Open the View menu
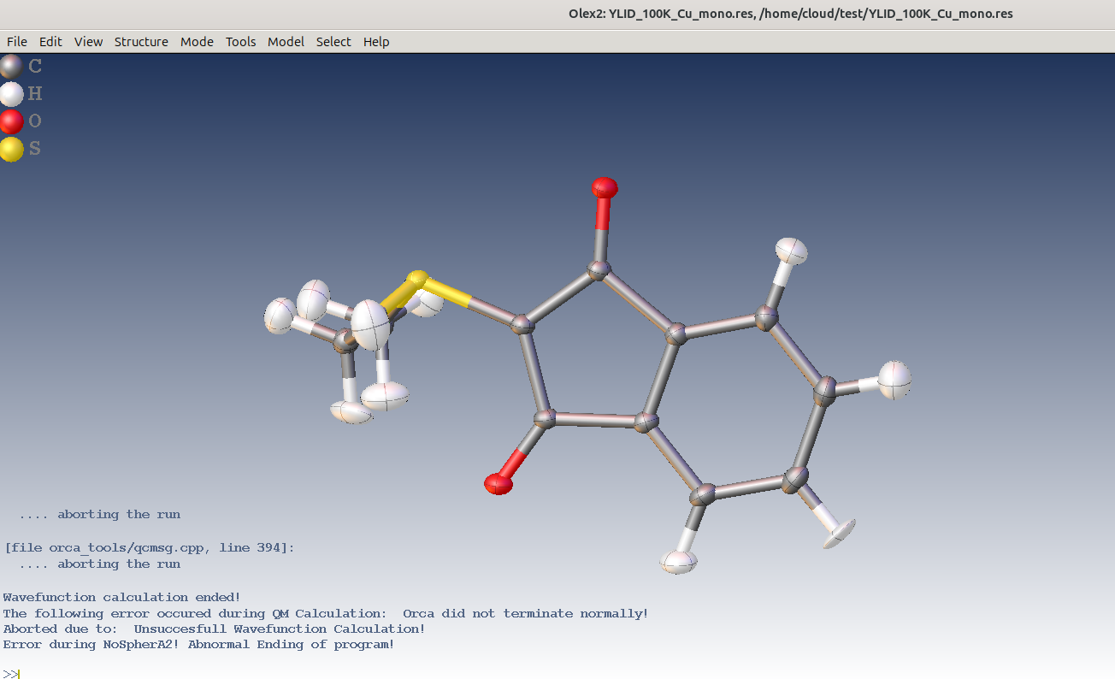 (88, 42)
